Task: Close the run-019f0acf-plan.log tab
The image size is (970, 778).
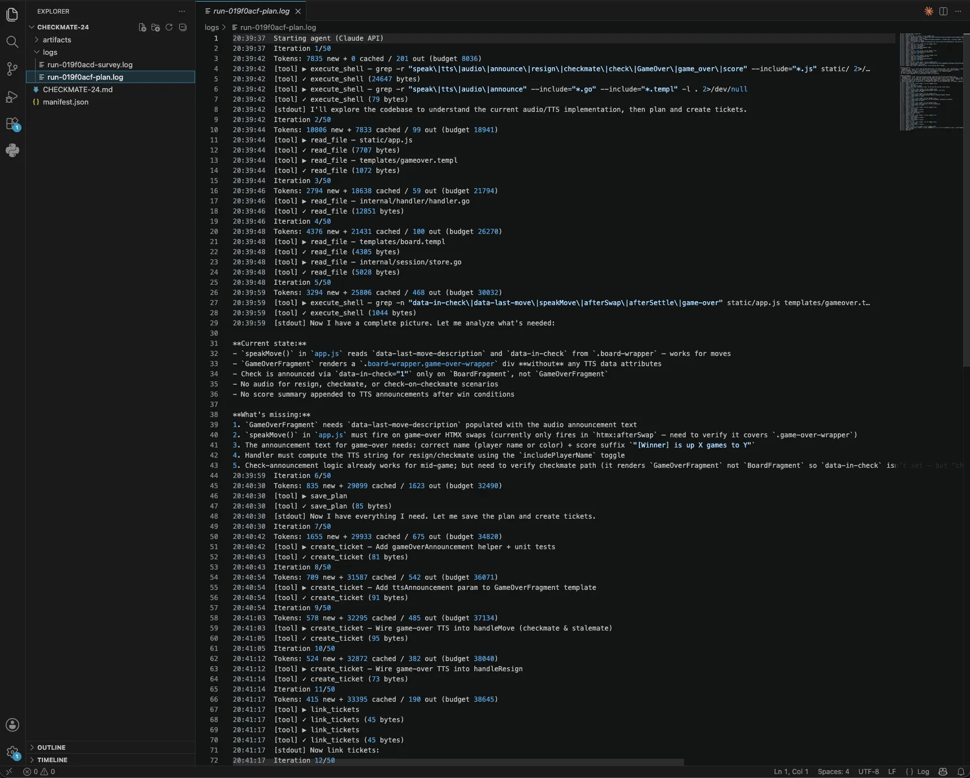Action: (x=298, y=11)
